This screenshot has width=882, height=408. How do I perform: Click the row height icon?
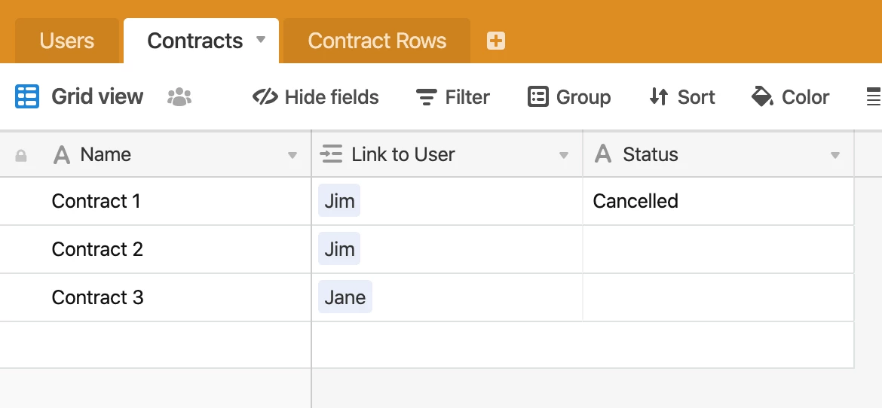pyautogui.click(x=874, y=96)
